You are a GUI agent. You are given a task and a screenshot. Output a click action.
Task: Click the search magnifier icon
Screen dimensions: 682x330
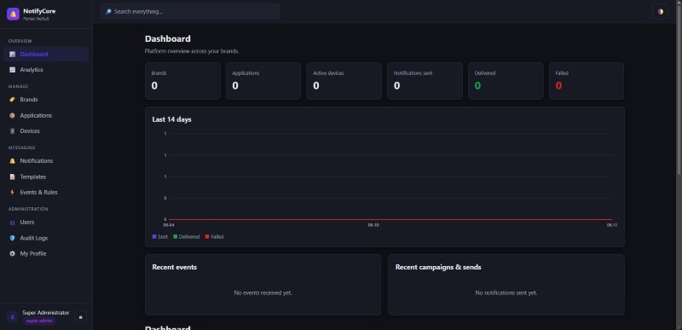[108, 12]
